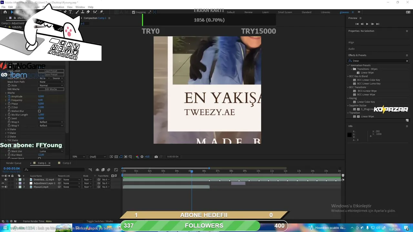This screenshot has width=413, height=232.
Task: Click the Seed stopwatch icon
Action: coord(9,118)
